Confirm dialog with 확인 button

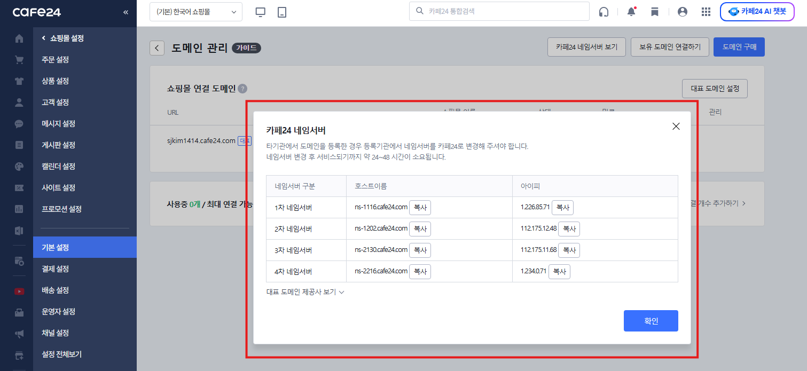(x=651, y=321)
